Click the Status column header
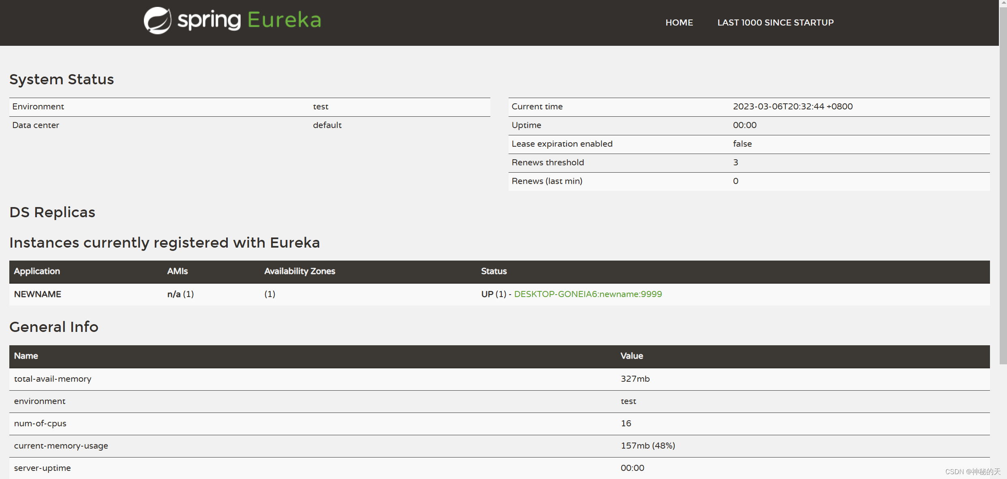Viewport: 1007px width, 479px height. [494, 271]
